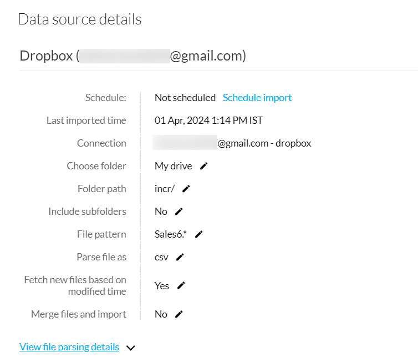Viewport: 418px width, 362px height.
Task: Click the 'Yes' value for fetch new files
Action: point(162,285)
